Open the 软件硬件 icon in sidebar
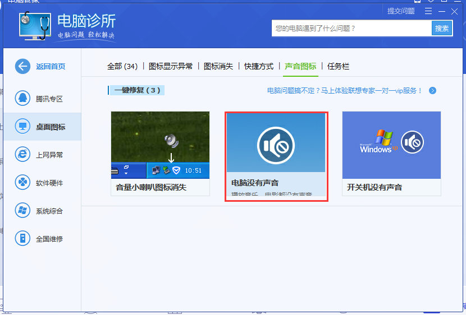Image resolution: width=466 pixels, height=315 pixels. [22, 182]
